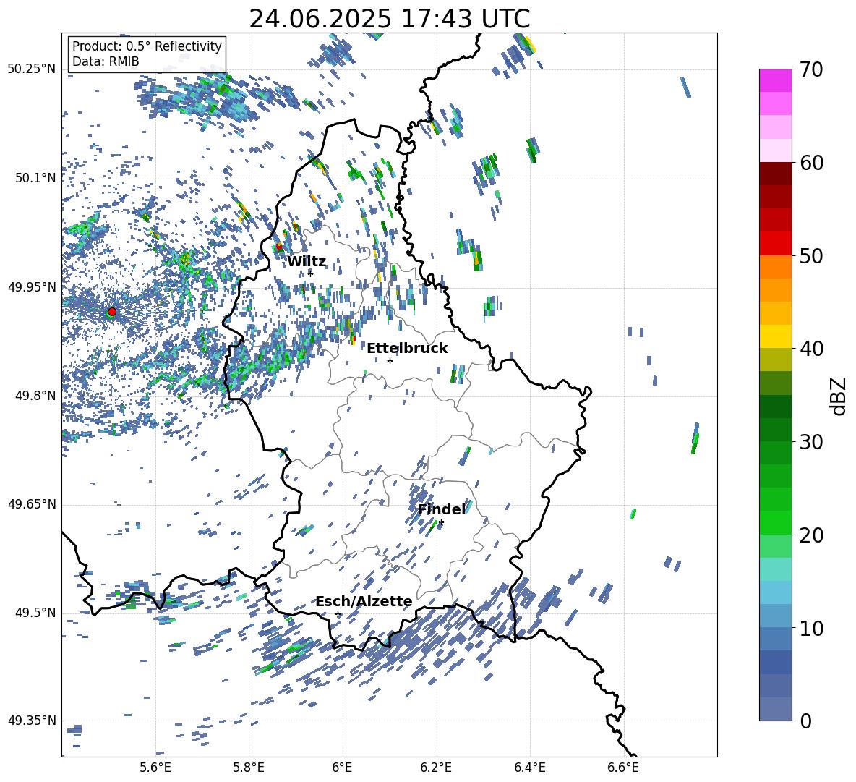856x782 pixels.
Task: Click the Wiltz city label
Action: [307, 262]
